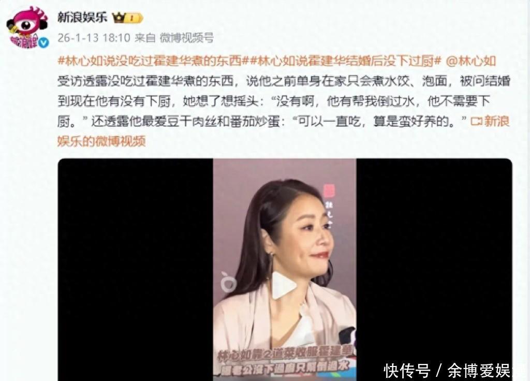Click the gold crown membership badge
The image size is (530, 381).
tap(128, 18)
